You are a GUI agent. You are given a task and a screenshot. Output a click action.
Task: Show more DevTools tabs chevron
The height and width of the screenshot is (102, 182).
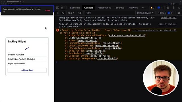pos(143,8)
